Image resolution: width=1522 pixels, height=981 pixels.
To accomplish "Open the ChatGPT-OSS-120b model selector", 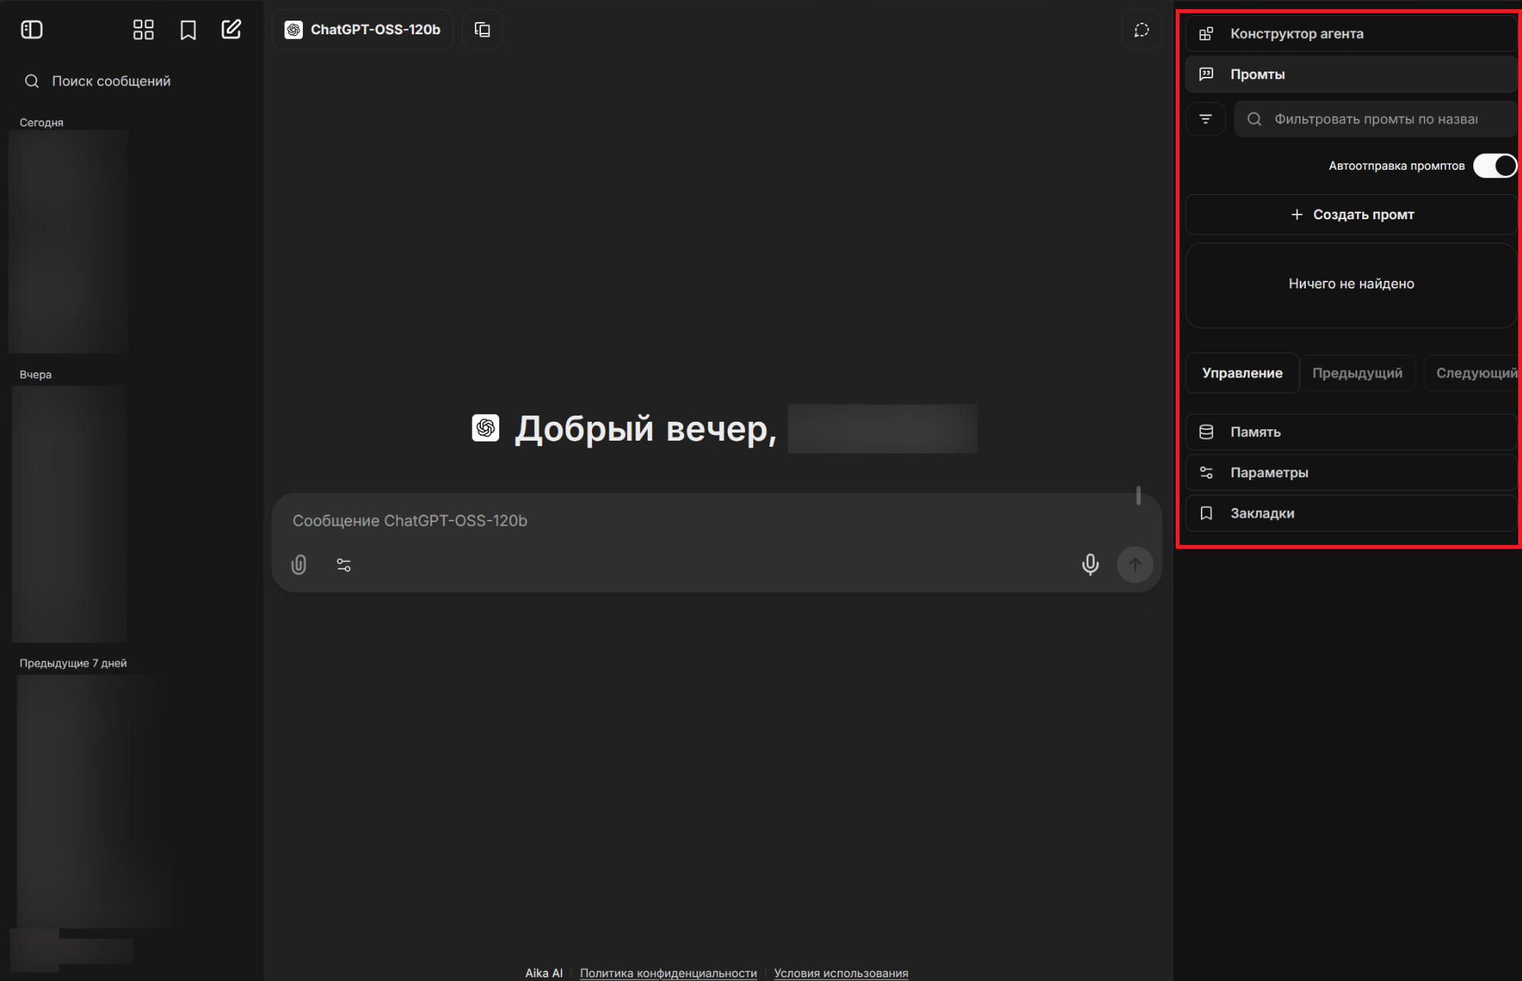I will pos(362,30).
